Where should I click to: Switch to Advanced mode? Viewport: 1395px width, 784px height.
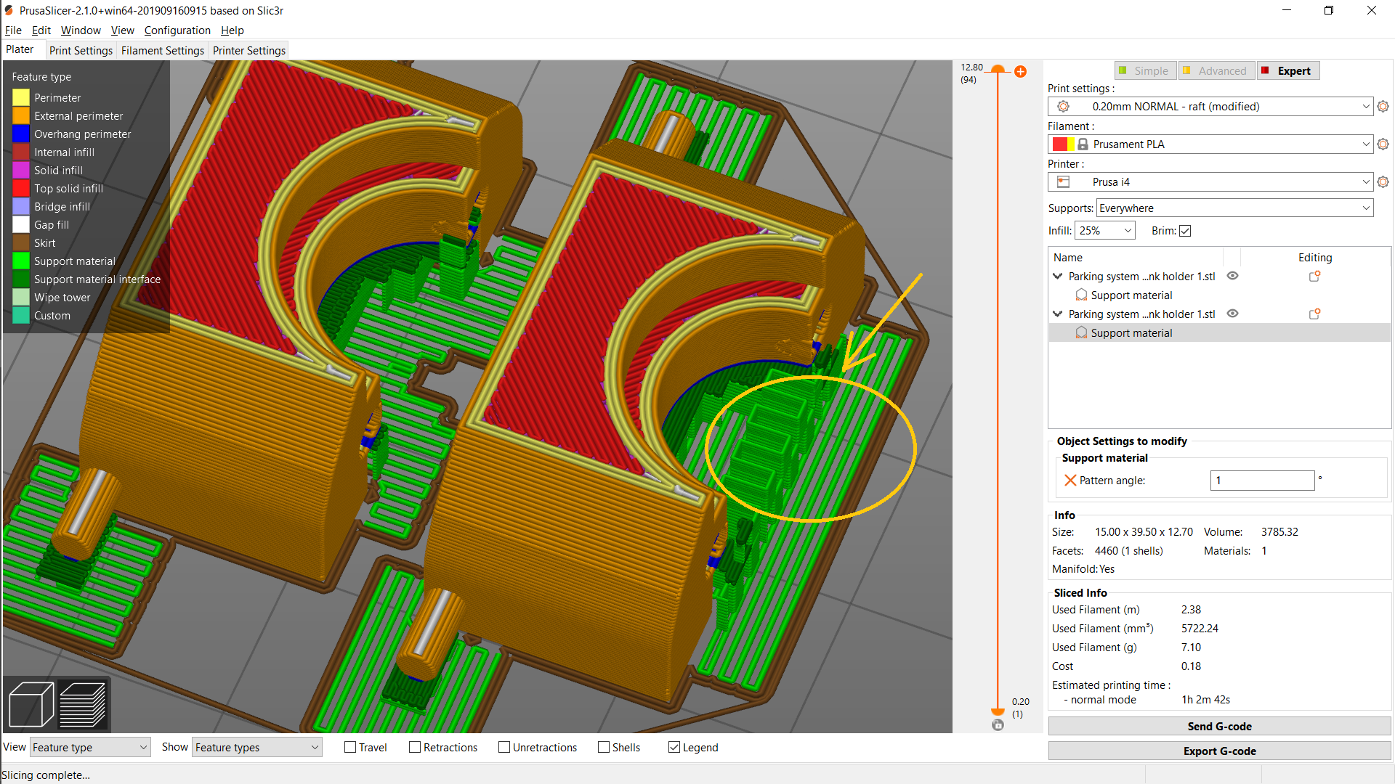(1216, 70)
